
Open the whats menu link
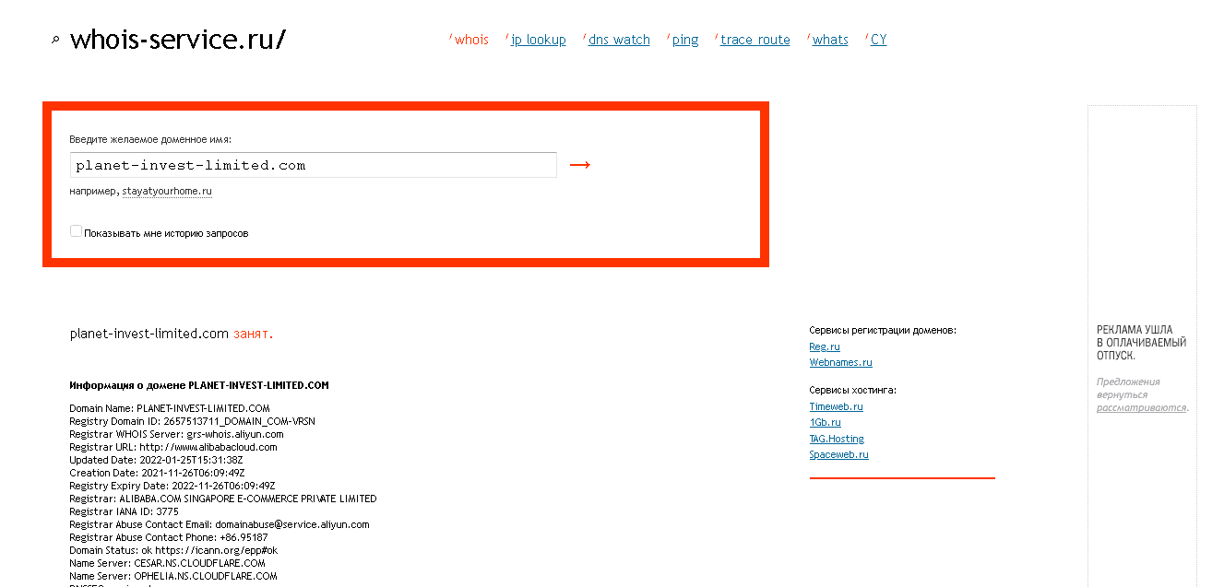(x=830, y=40)
